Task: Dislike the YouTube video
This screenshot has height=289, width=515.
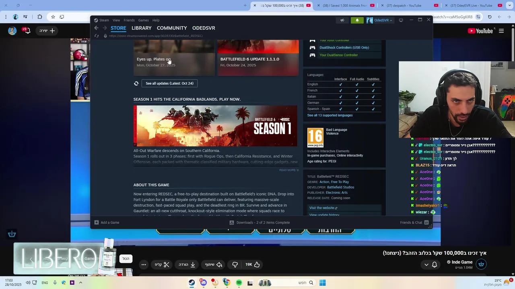Action: click(x=235, y=265)
